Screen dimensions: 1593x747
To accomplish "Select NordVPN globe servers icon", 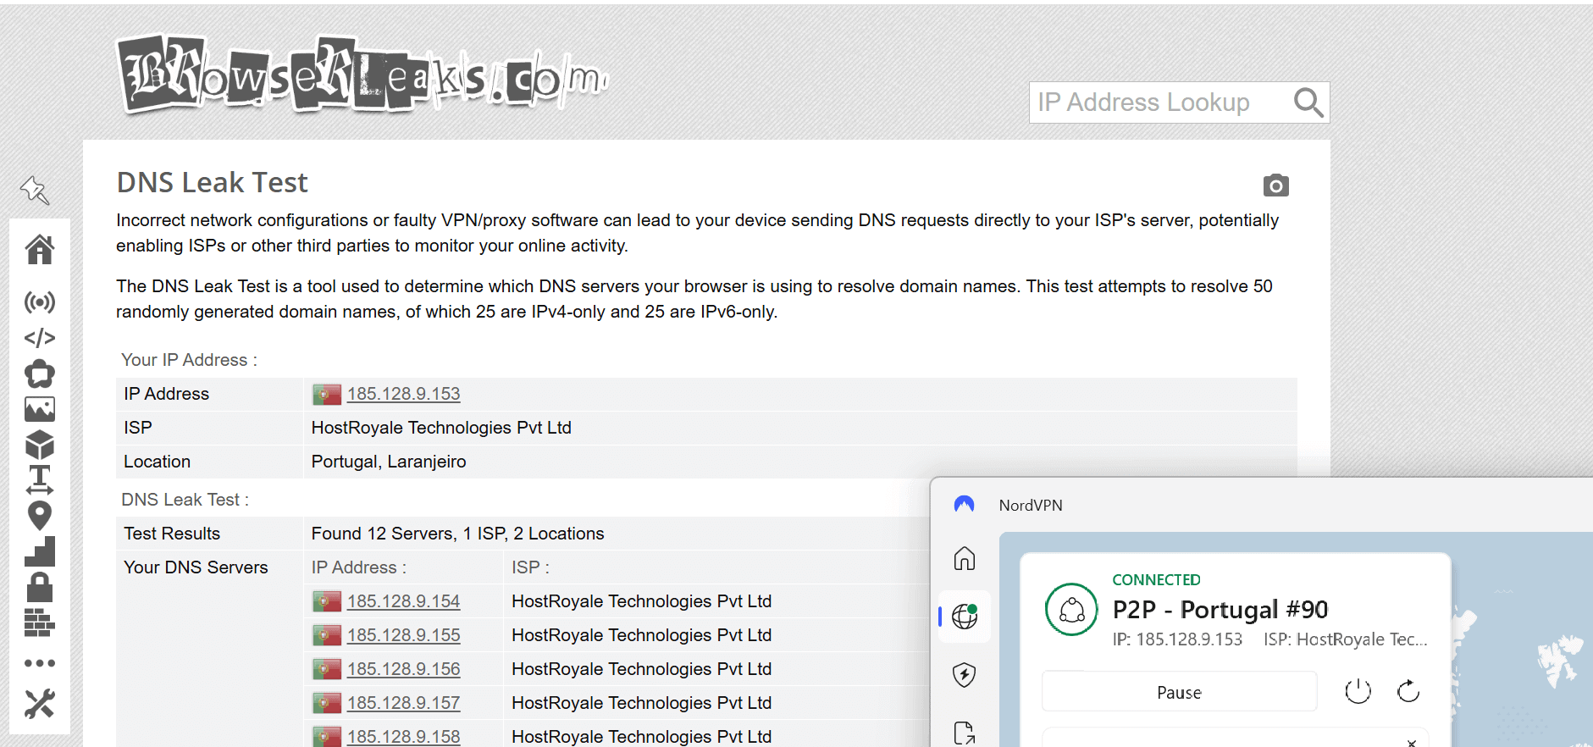I will point(965,616).
